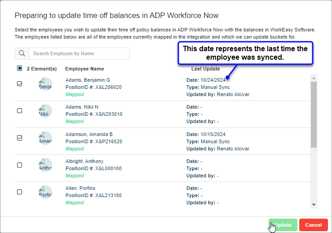The width and height of the screenshot is (332, 233).
Task: Click the green Update button
Action: tap(283, 225)
